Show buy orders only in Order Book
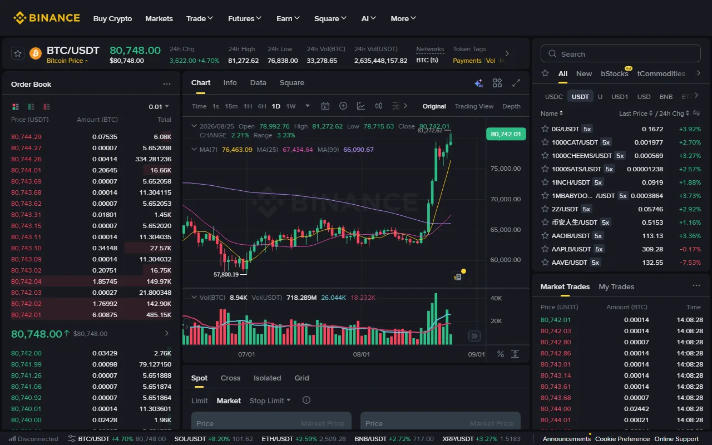This screenshot has height=445, width=712. click(x=31, y=106)
